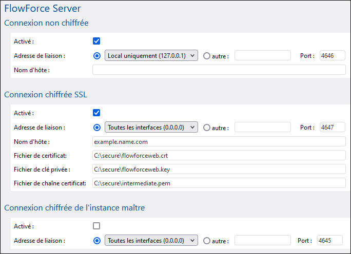Viewport: 351px width, 254px height.
Task: Click the Port field showing 4647
Action: 332,127
